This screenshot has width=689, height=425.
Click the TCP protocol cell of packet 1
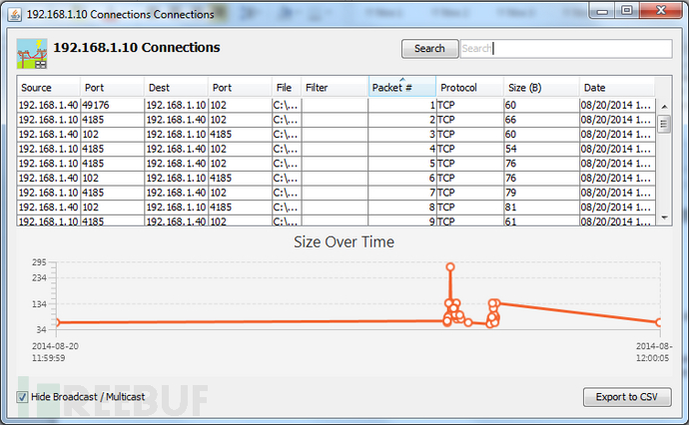[x=469, y=106]
